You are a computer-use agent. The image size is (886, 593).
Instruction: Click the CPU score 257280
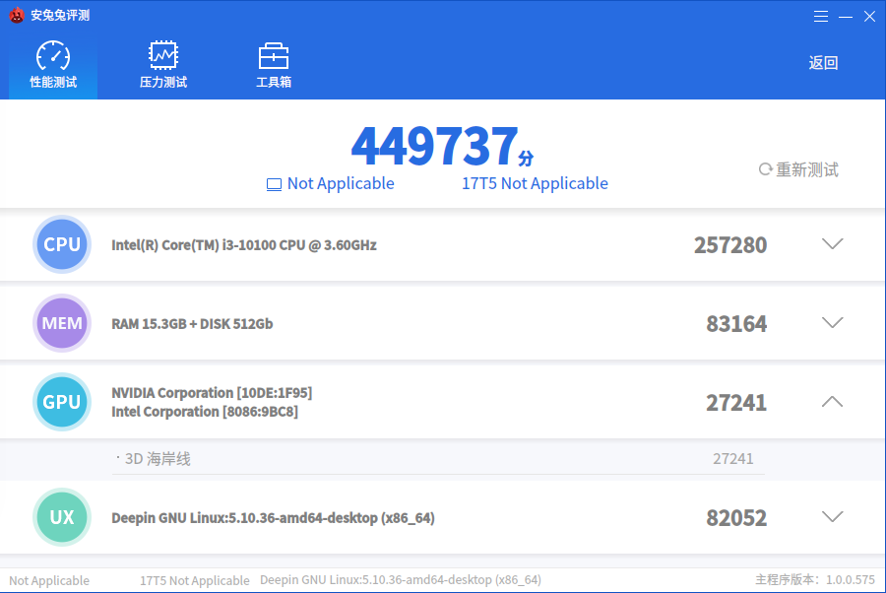(x=730, y=245)
